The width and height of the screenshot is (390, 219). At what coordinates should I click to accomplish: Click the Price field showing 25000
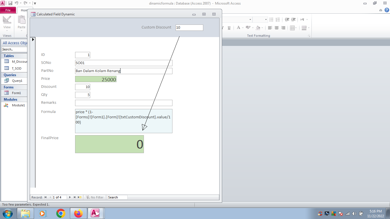coord(96,79)
